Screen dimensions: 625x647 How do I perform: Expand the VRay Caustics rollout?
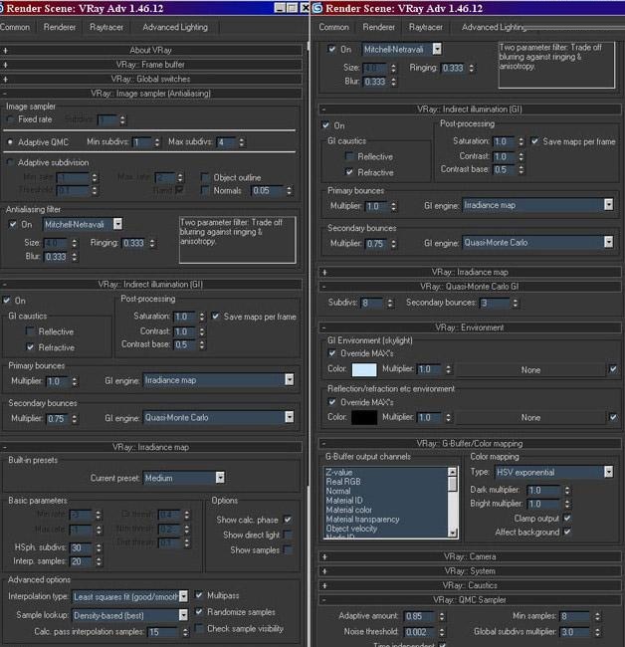tap(470, 585)
